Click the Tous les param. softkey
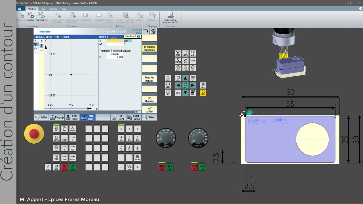 coord(149,79)
